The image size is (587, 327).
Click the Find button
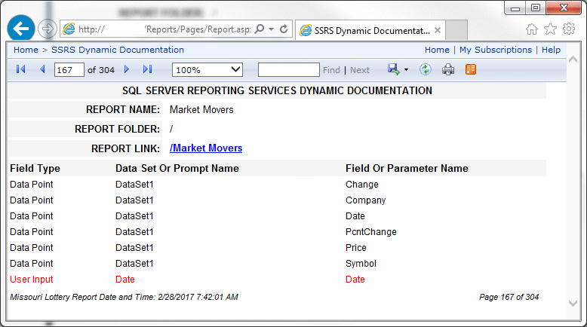click(x=331, y=70)
